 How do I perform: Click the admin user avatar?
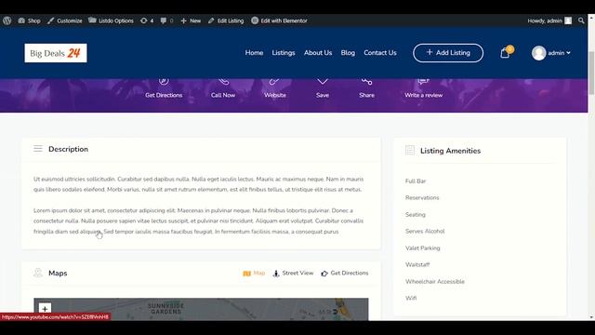(538, 53)
